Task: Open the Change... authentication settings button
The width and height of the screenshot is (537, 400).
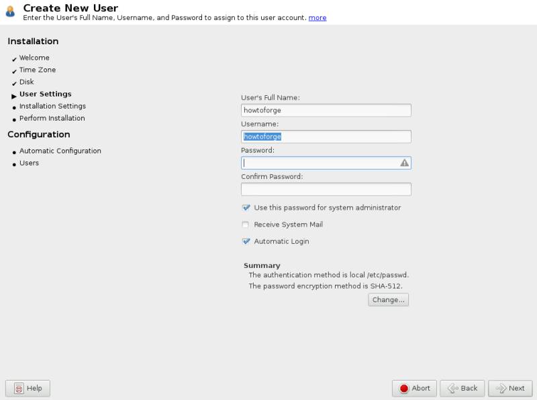Action: pos(389,299)
